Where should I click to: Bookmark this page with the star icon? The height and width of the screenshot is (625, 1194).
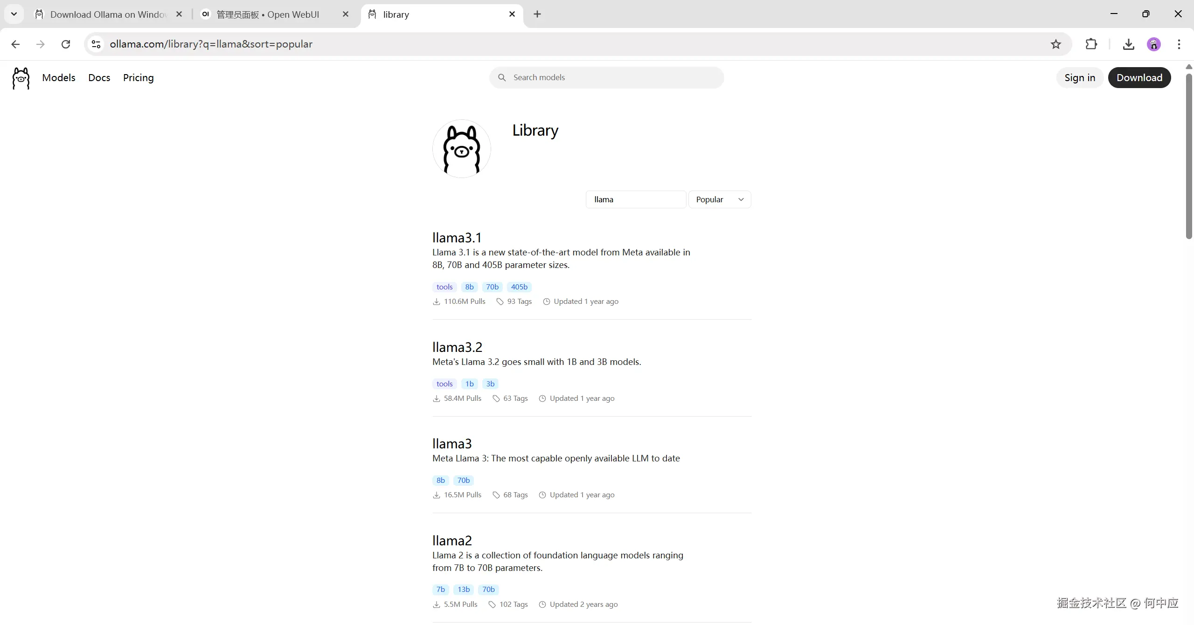1056,44
